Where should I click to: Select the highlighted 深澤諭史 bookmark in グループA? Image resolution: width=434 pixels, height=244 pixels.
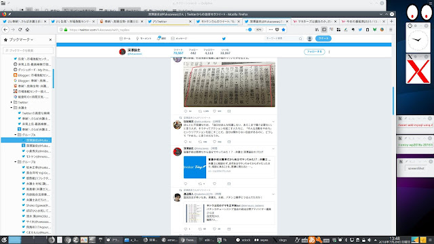(x=26, y=140)
